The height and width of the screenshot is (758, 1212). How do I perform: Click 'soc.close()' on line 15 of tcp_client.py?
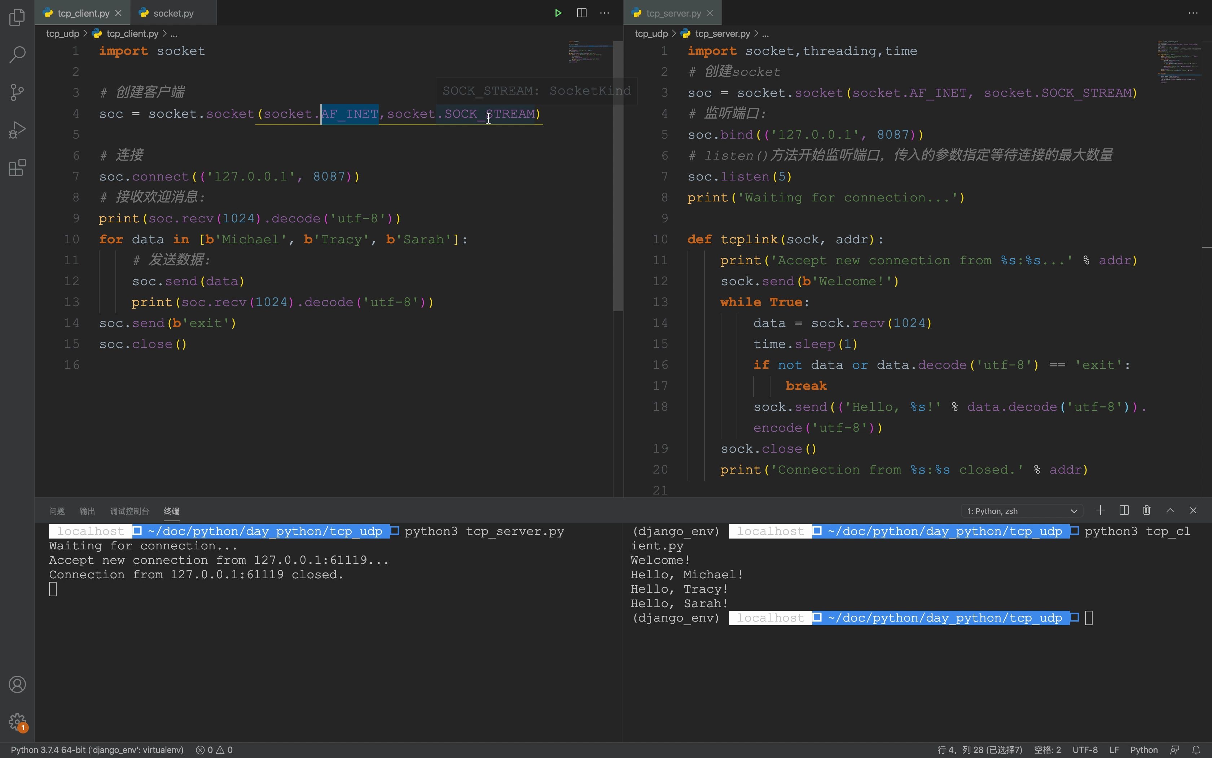143,344
